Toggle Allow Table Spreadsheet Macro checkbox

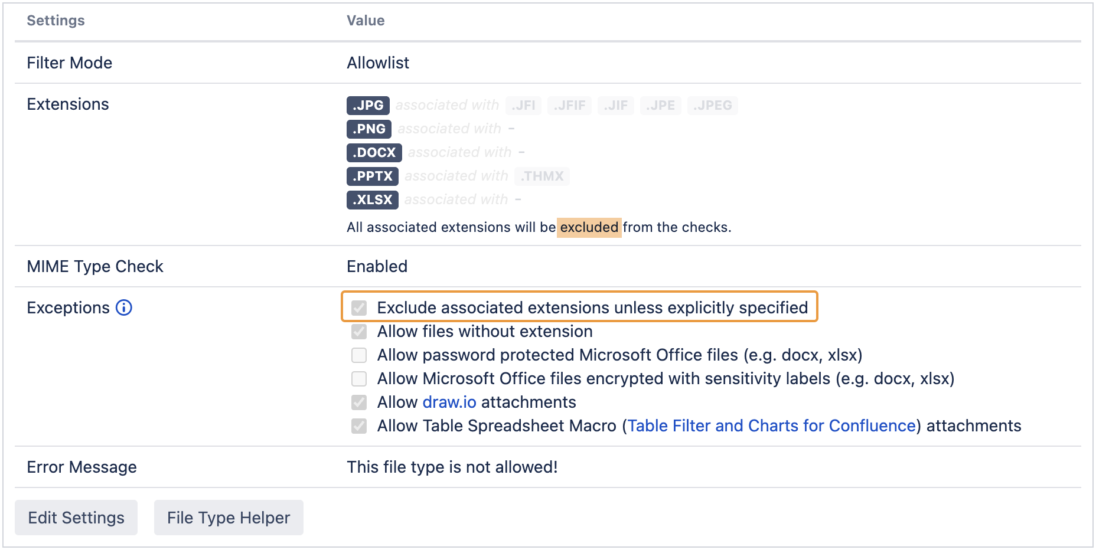pyautogui.click(x=359, y=425)
